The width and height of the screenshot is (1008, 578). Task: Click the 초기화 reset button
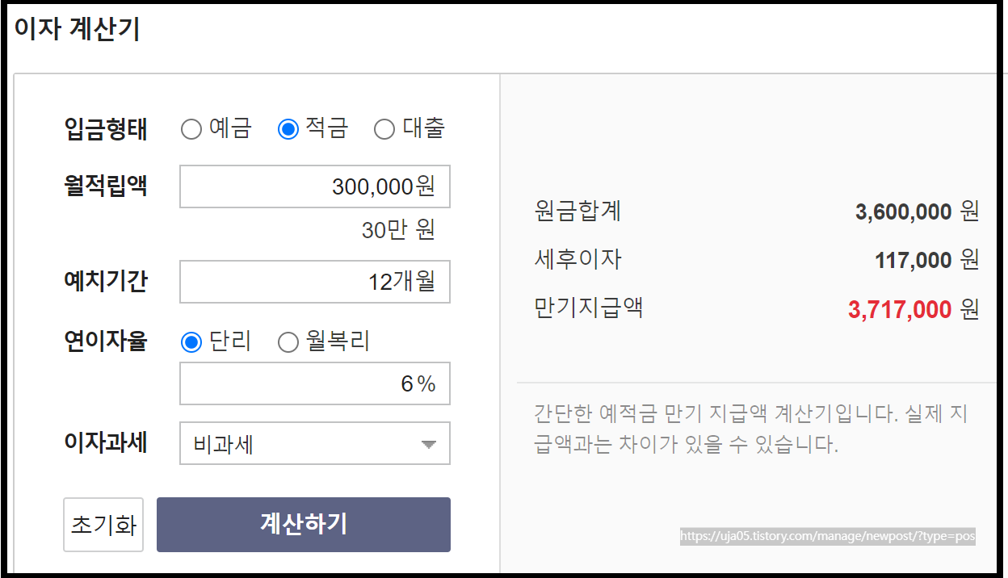(x=103, y=524)
